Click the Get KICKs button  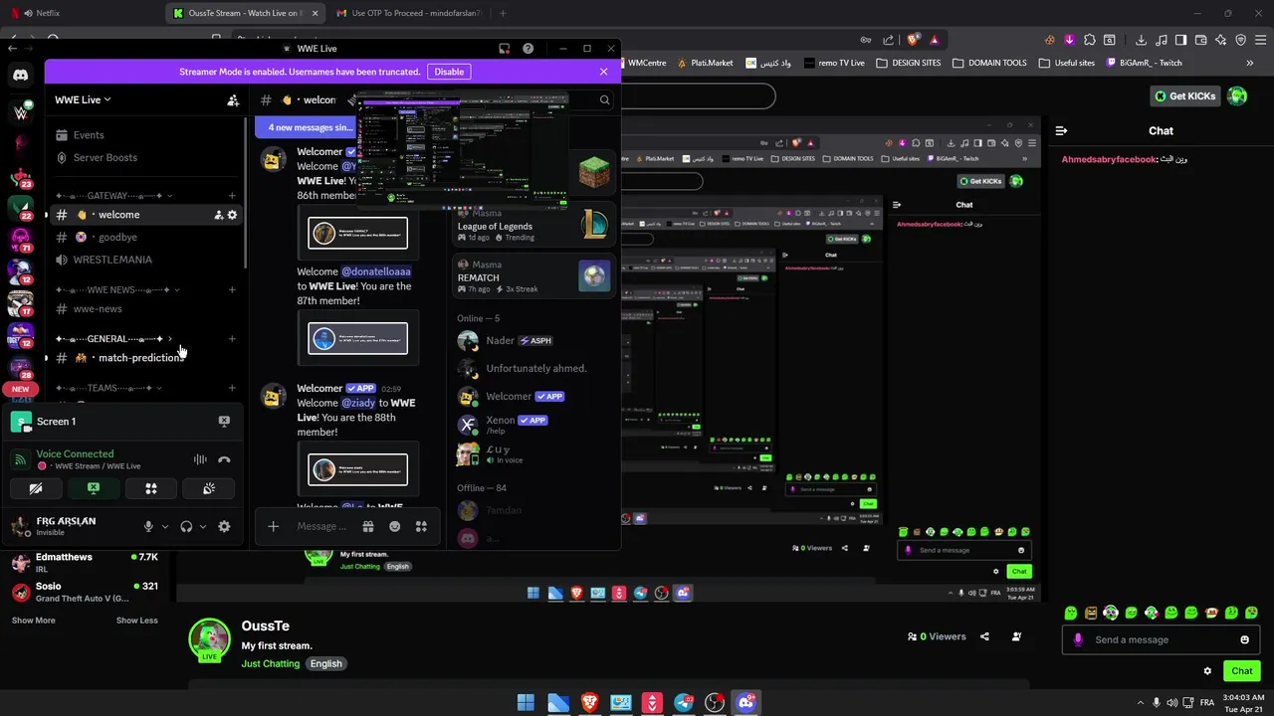tap(1184, 96)
